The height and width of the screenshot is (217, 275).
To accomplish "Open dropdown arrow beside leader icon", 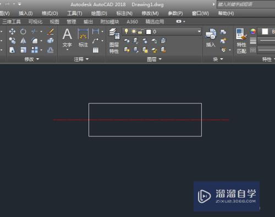I will click(102, 41).
